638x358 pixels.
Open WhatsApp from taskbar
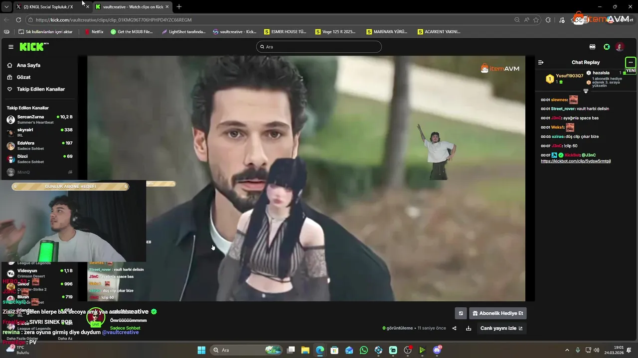point(364,350)
